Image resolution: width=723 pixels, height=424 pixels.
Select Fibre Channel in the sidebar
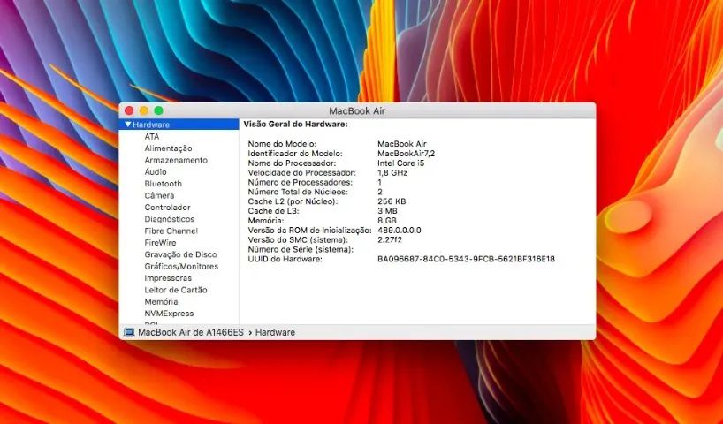[x=171, y=231]
